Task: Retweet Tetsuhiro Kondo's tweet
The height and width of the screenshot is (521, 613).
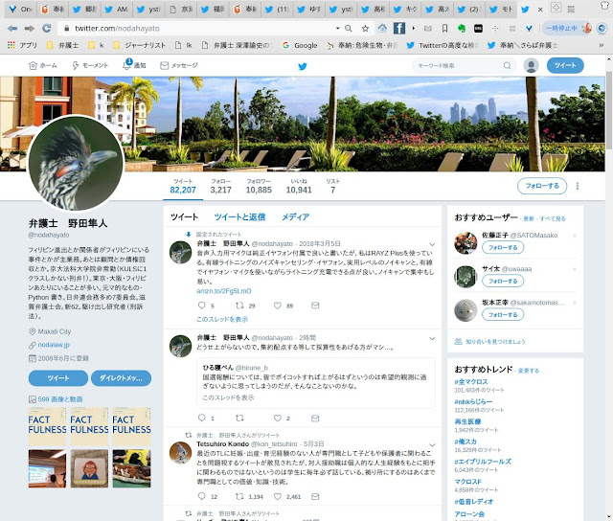Action: click(239, 496)
